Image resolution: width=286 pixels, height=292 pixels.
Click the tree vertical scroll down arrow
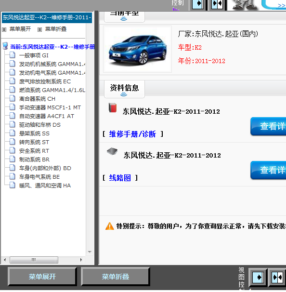coord(90,252)
